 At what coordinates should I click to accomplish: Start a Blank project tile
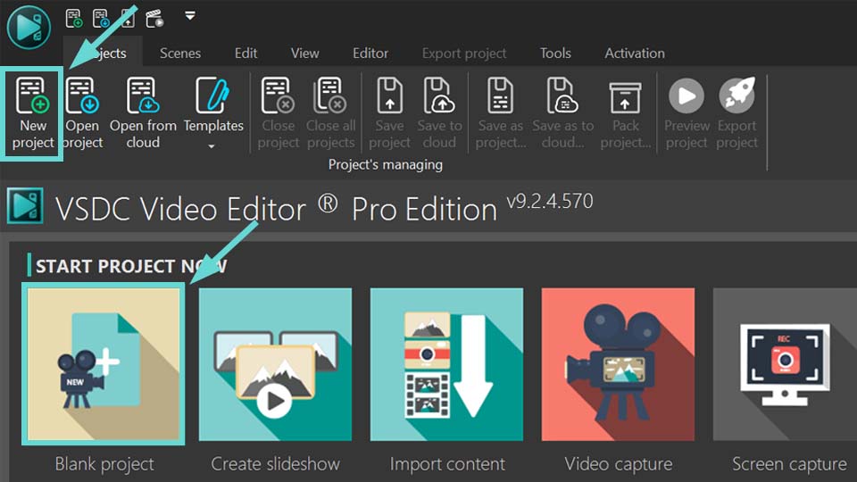104,364
